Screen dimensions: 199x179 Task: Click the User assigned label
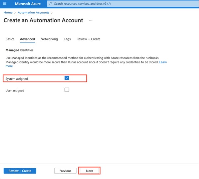15,91
